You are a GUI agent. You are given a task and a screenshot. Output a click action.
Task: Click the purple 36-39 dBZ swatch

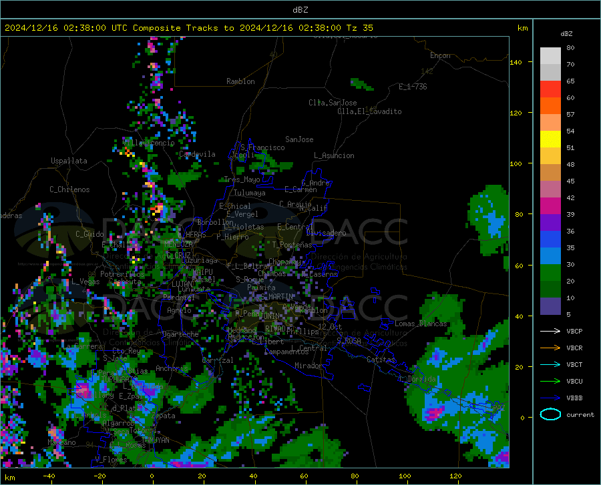(x=550, y=223)
